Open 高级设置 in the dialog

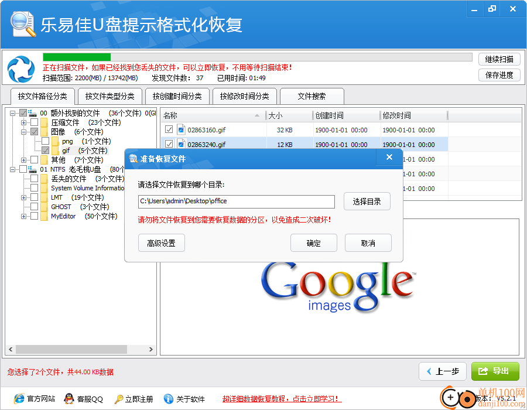[162, 243]
